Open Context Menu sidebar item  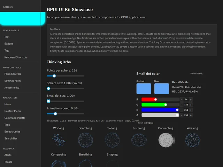click(x=13, y=111)
